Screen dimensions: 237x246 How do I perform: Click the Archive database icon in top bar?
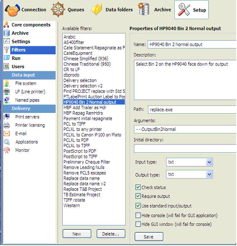(x=143, y=9)
